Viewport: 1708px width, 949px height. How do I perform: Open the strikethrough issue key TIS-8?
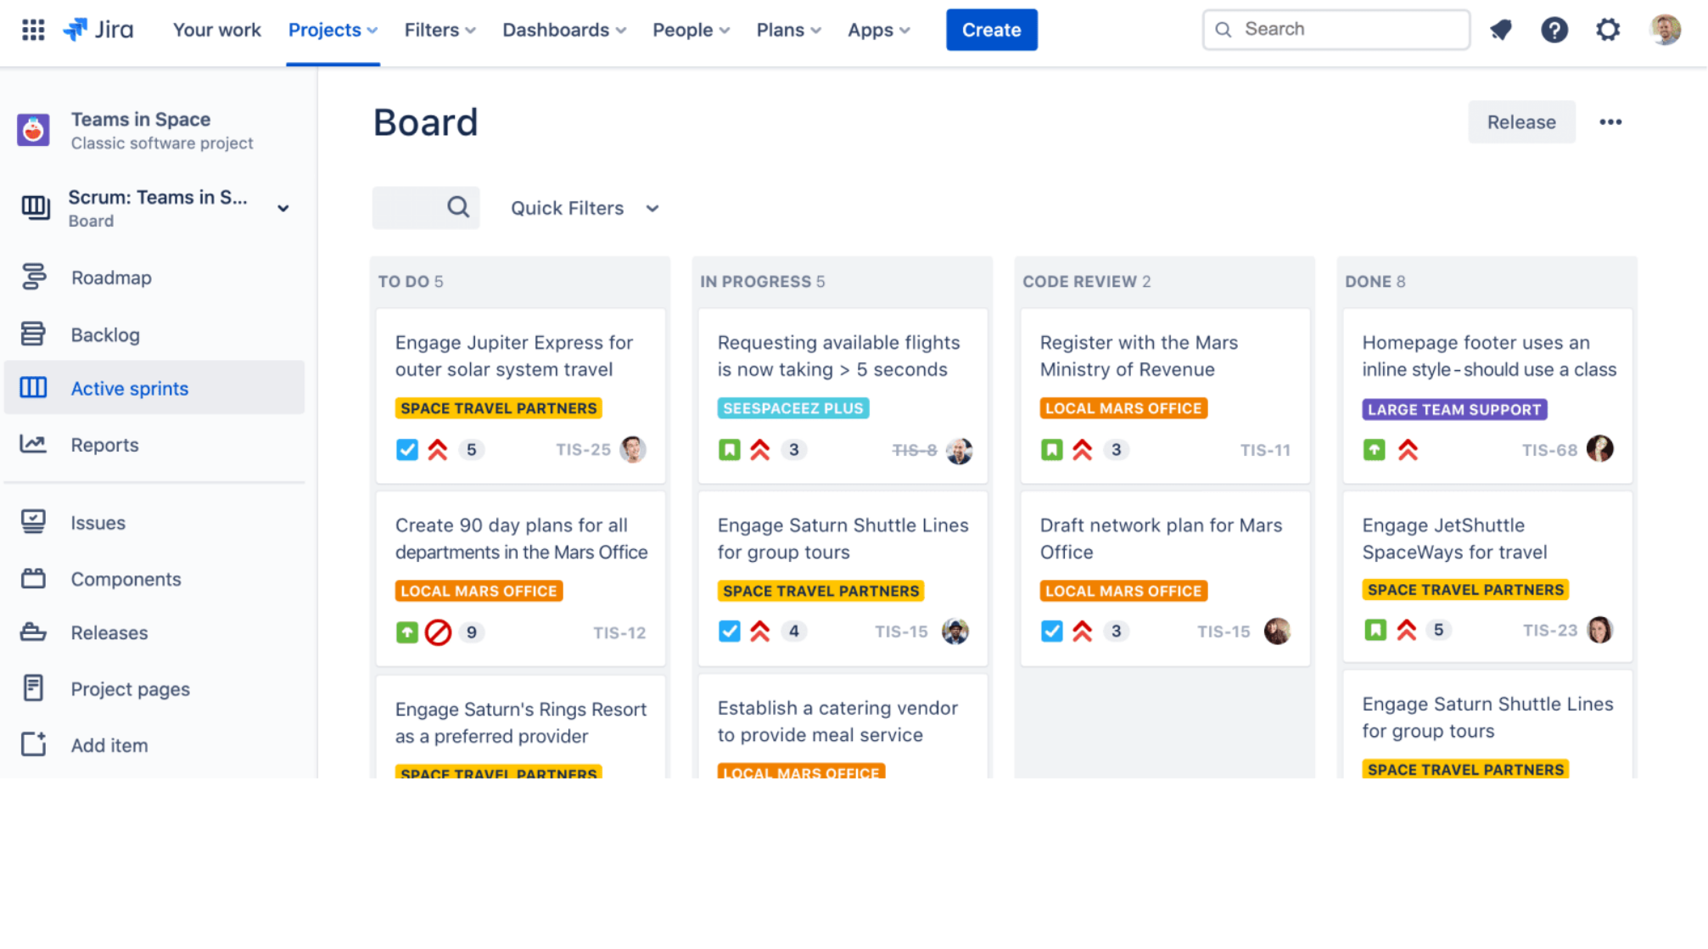914,450
